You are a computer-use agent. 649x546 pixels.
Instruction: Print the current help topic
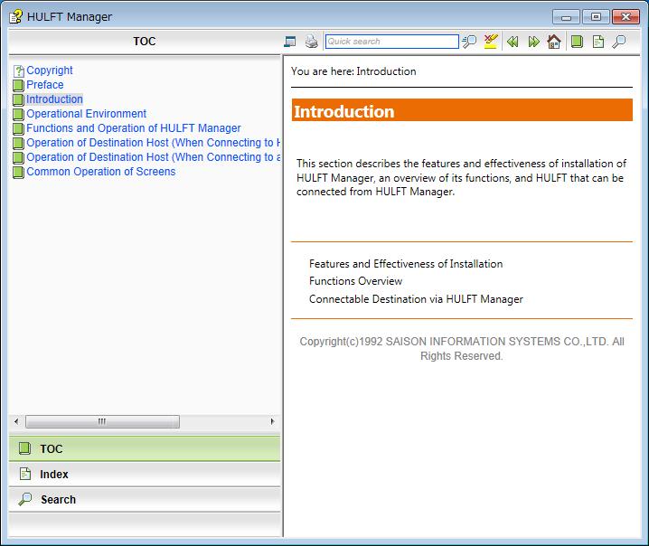click(x=311, y=42)
